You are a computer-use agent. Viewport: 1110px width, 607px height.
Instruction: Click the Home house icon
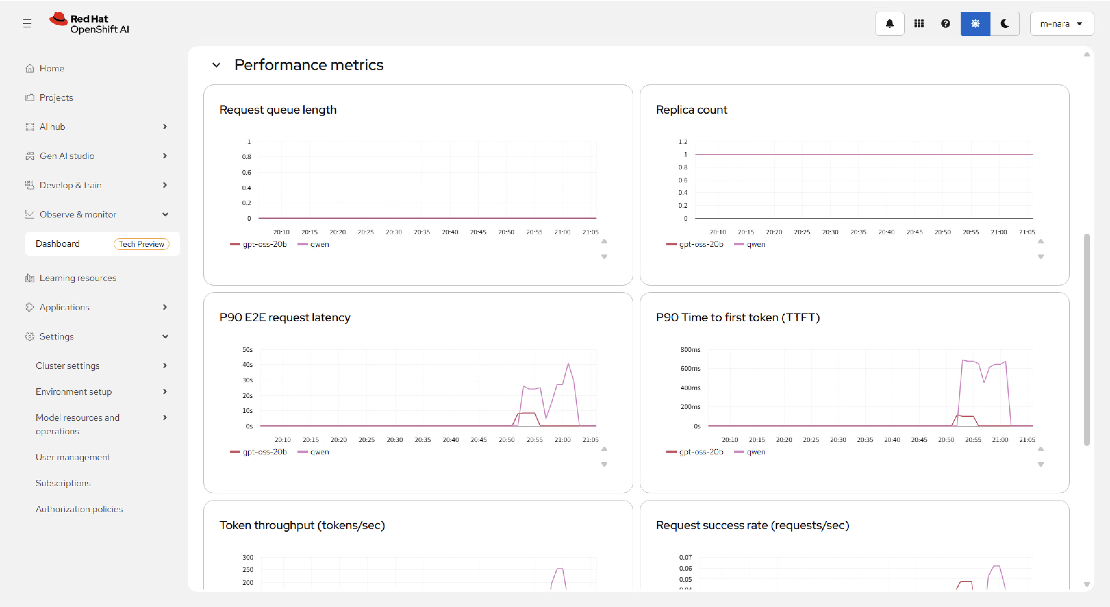(30, 68)
